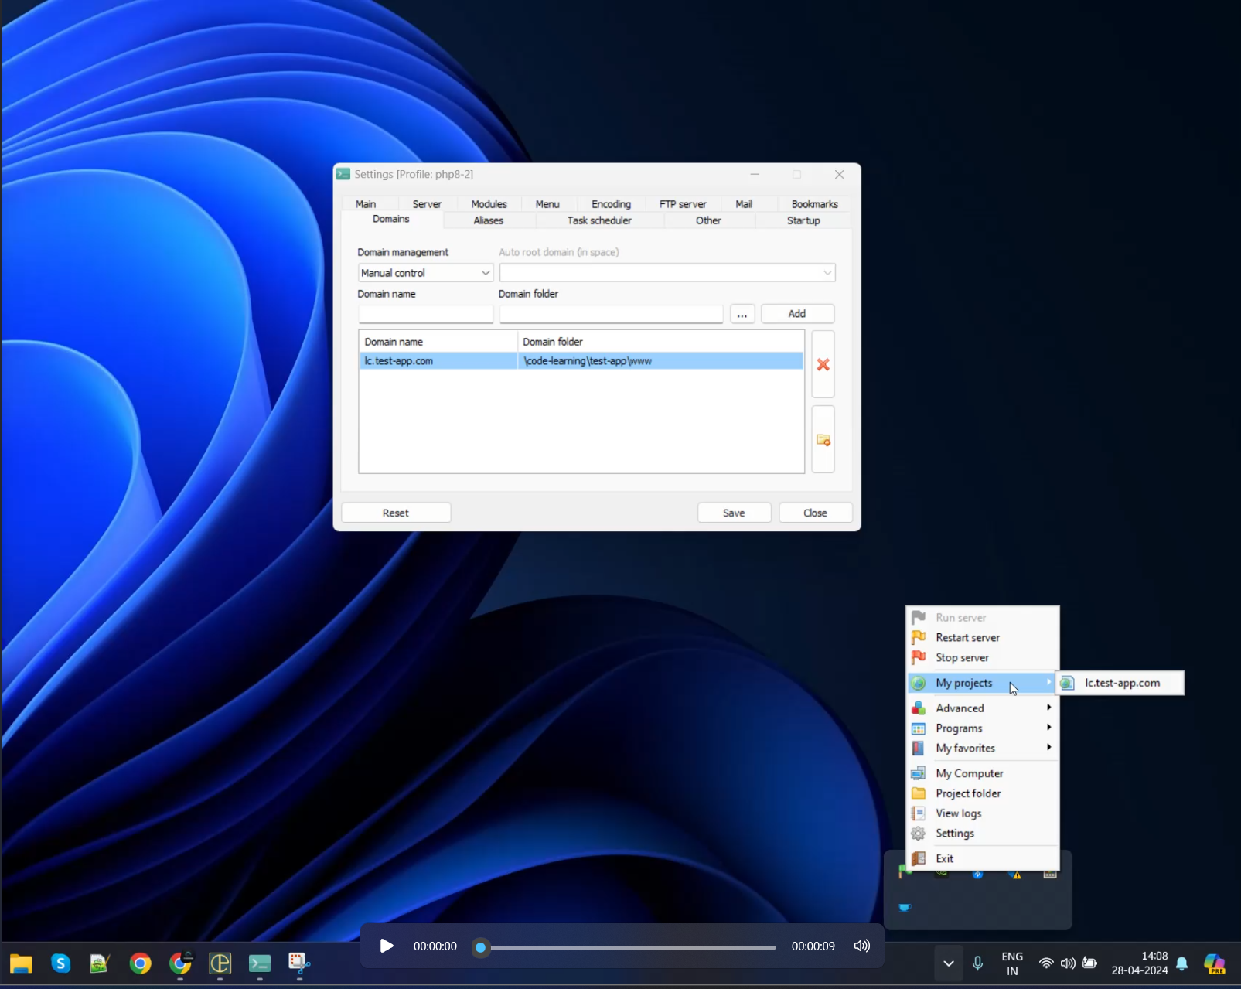This screenshot has height=989, width=1241.
Task: Expand the Advanced submenu
Action: [x=983, y=708]
